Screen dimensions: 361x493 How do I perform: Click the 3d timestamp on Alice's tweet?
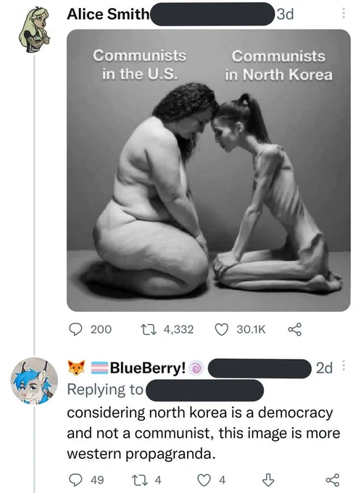click(285, 14)
